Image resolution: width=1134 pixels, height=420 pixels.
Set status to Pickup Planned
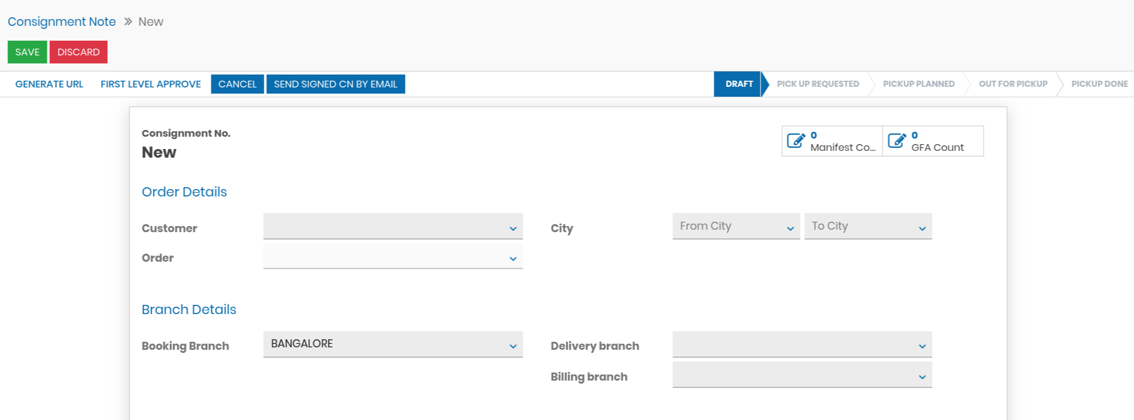tap(918, 84)
